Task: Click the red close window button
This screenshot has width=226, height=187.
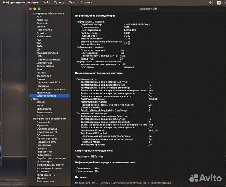Action: (30, 9)
